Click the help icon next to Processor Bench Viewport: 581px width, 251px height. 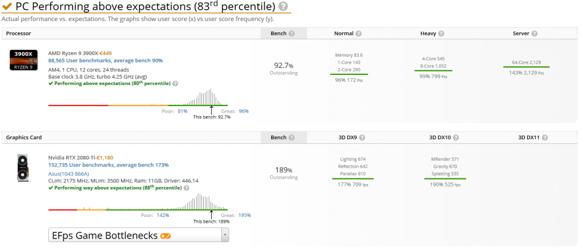point(291,33)
